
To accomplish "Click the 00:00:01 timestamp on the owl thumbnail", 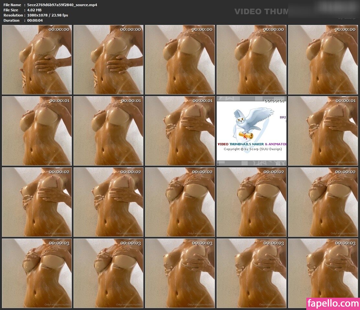I will (x=275, y=101).
